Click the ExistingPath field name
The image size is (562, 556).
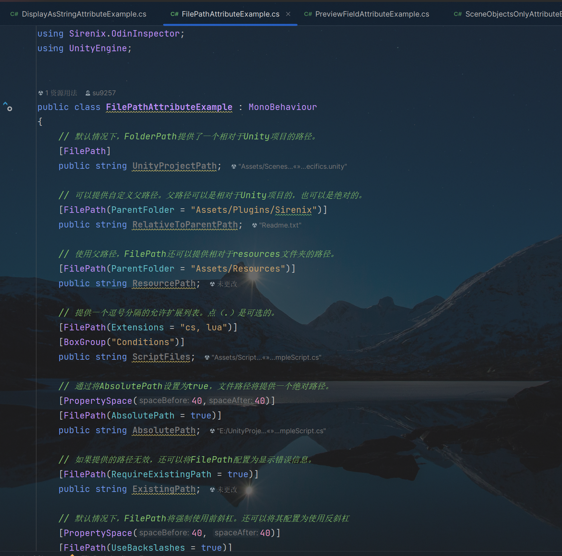(164, 489)
